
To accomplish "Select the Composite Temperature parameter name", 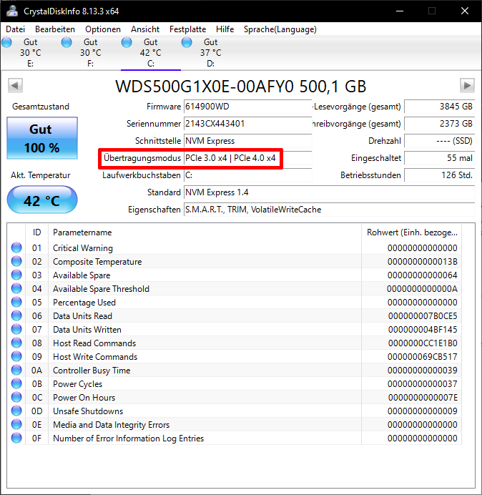I will tap(97, 262).
